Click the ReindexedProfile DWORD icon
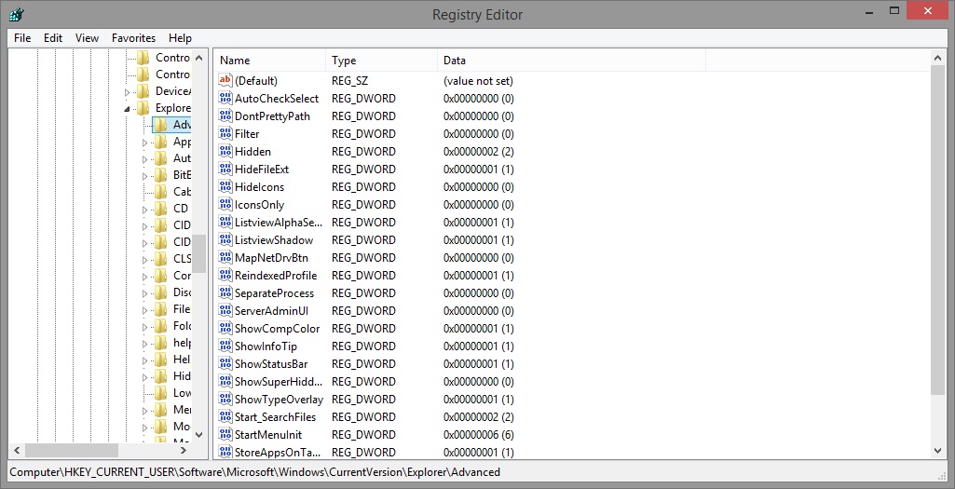 pyautogui.click(x=225, y=276)
